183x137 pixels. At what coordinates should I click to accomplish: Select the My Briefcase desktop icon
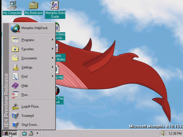coord(33,5)
